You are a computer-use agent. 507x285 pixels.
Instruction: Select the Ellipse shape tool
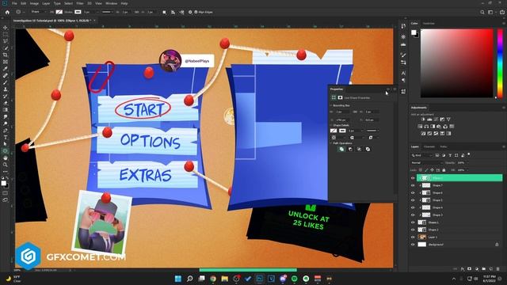(x=6, y=151)
